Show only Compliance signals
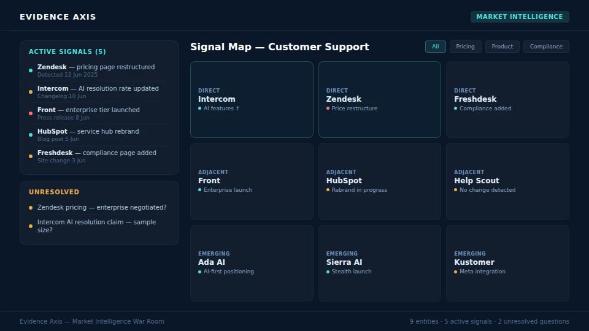This screenshot has height=331, width=589. [546, 47]
